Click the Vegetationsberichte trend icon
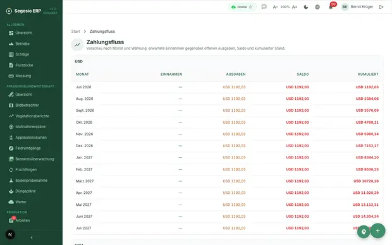The width and height of the screenshot is (392, 245). click(11, 116)
